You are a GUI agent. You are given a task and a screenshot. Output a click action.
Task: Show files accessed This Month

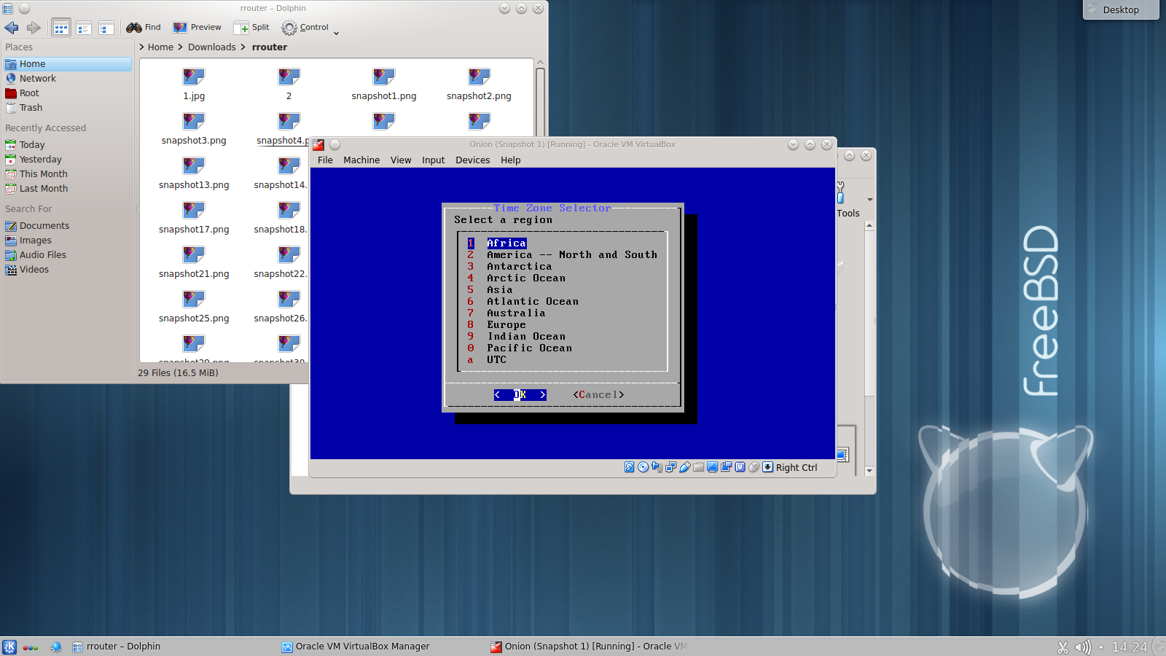(68, 174)
